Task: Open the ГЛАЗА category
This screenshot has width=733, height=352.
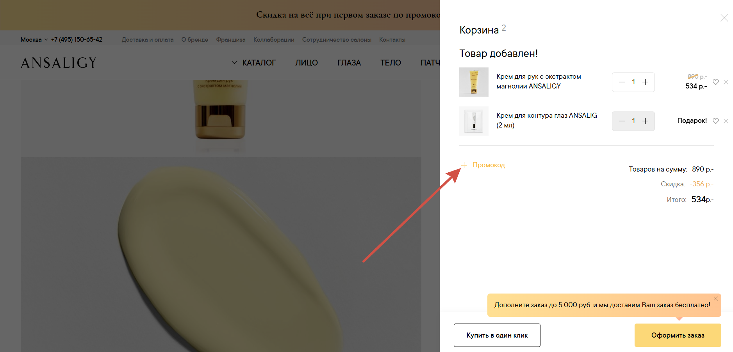Action: (349, 62)
